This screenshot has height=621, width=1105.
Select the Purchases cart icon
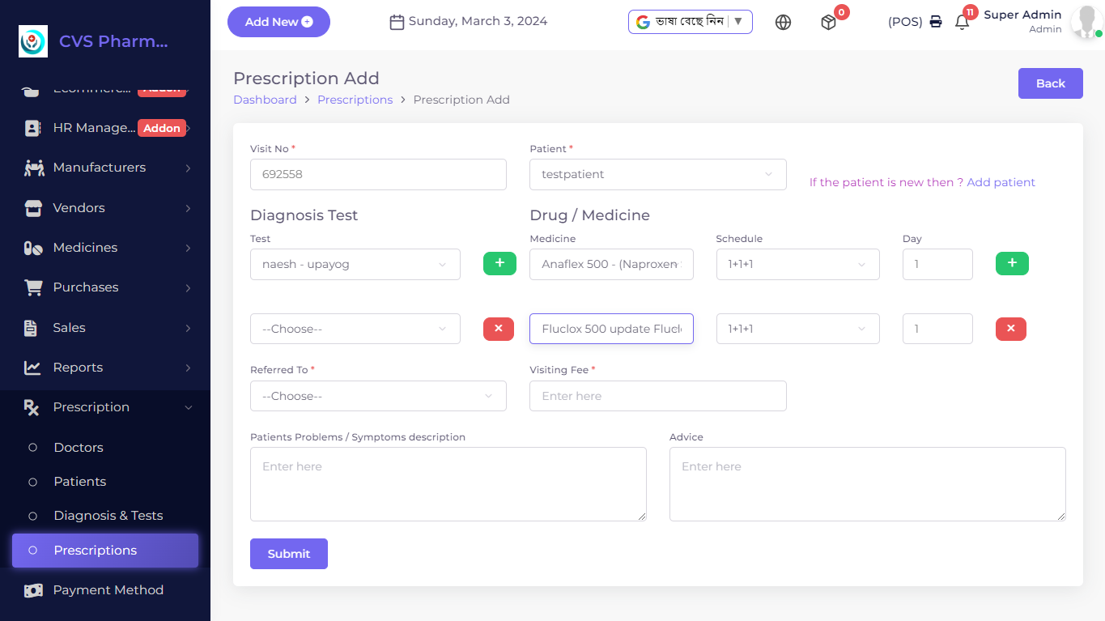[x=31, y=287]
